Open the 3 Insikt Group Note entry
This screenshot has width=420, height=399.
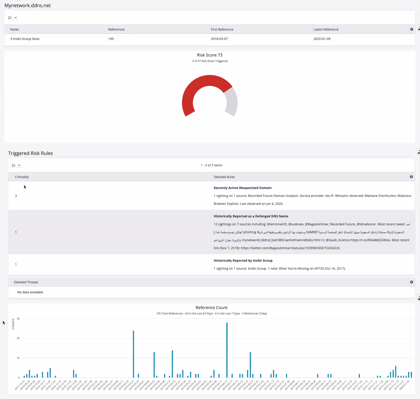click(x=25, y=39)
